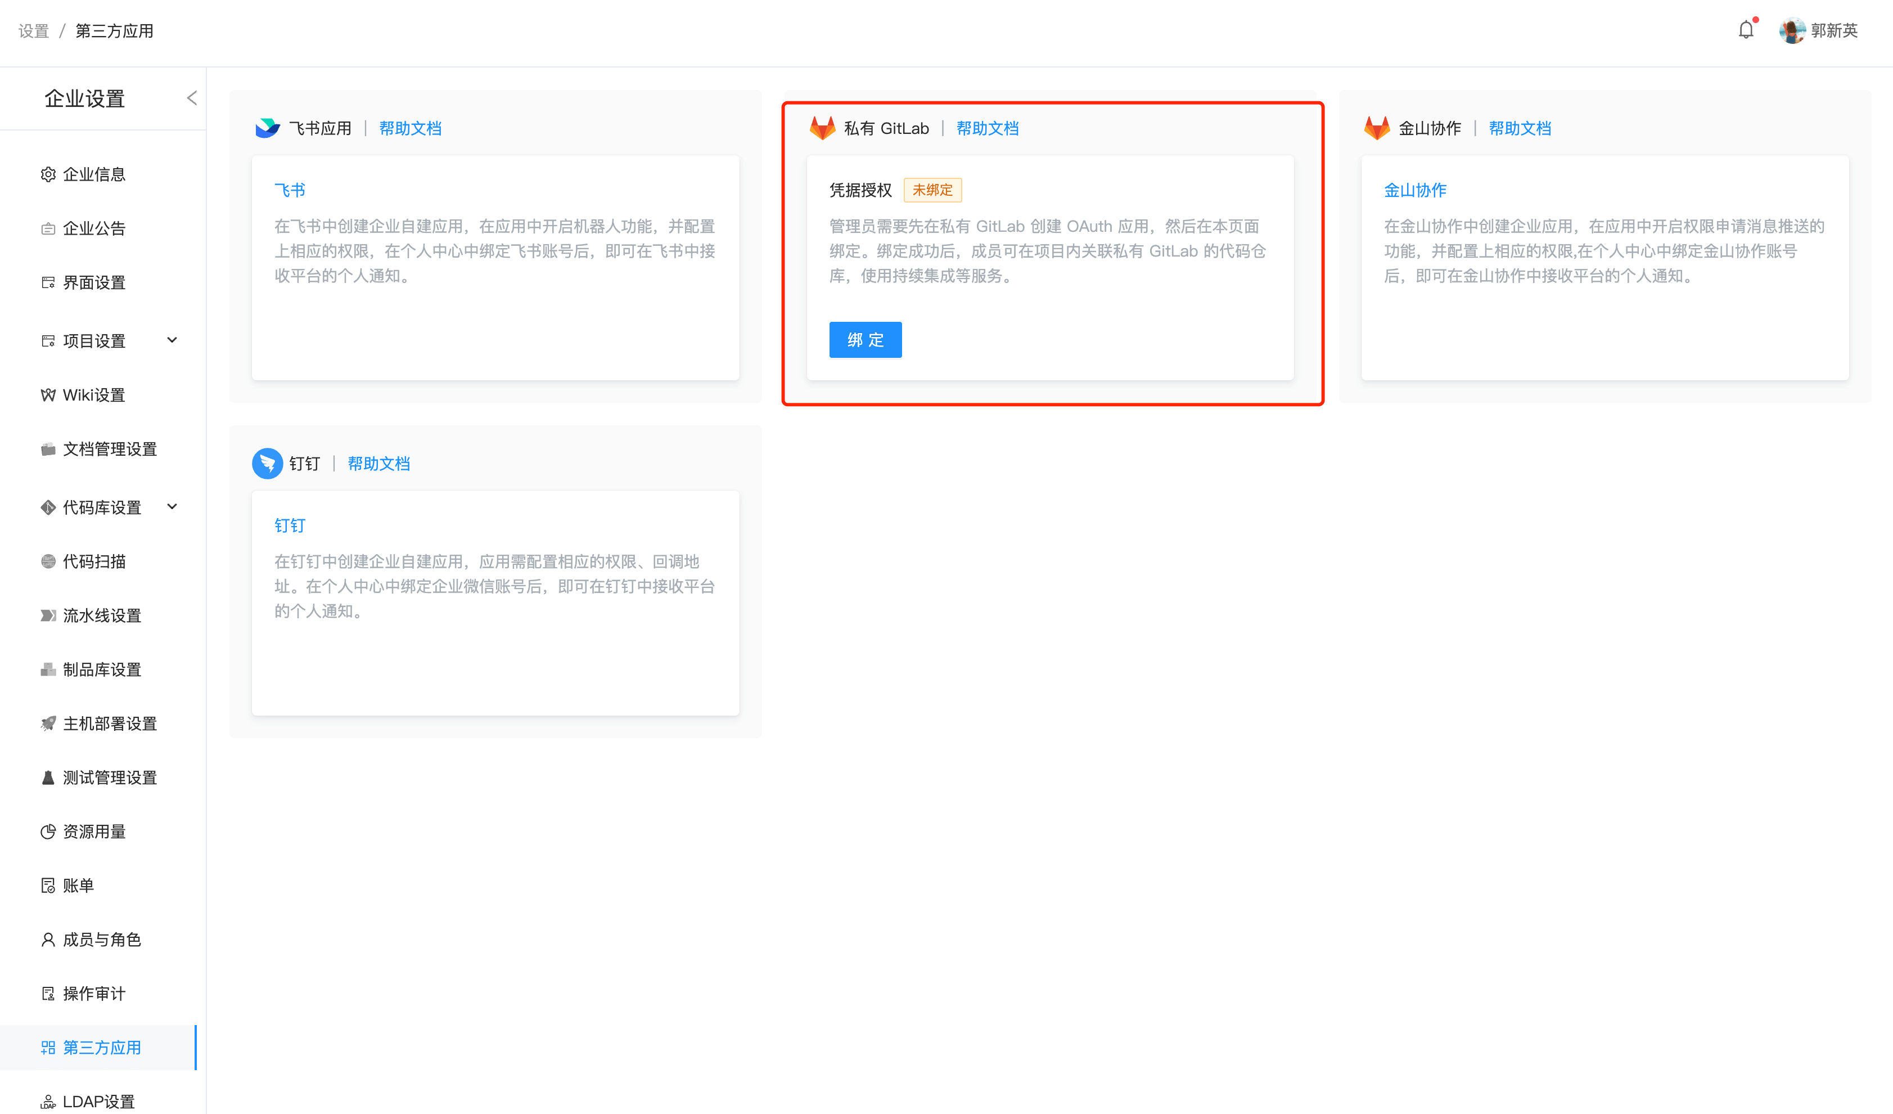The height and width of the screenshot is (1114, 1893).
Task: Click the 资源用量 pie chart icon
Action: [48, 832]
